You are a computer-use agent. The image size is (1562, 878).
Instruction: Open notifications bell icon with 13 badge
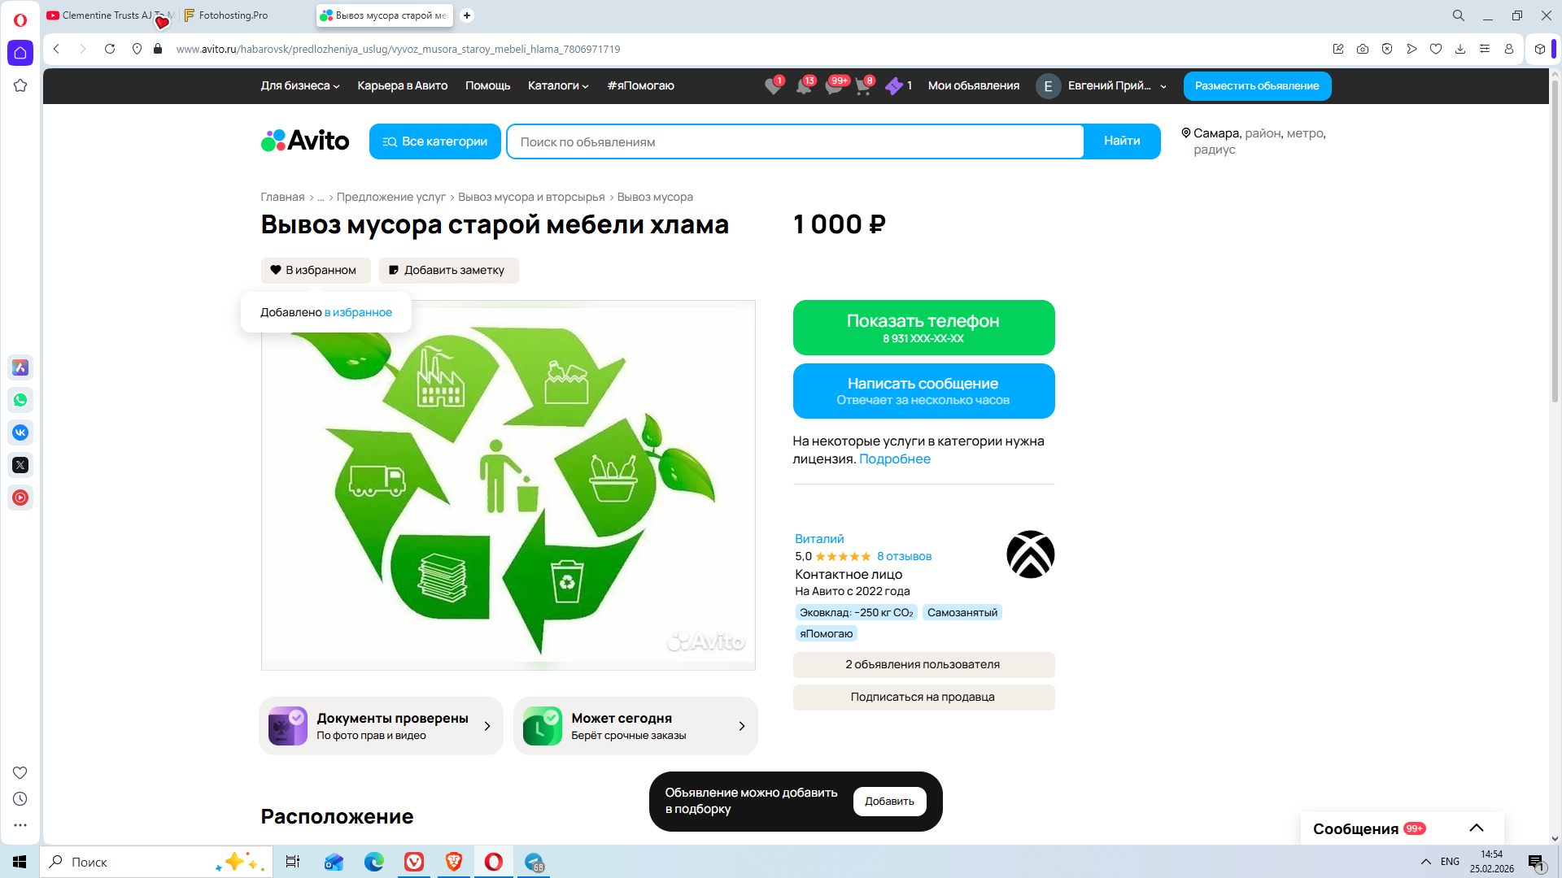pos(803,87)
